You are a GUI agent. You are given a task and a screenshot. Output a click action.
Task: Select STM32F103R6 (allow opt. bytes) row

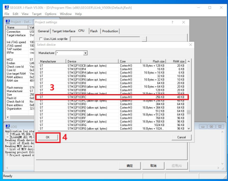tap(112, 80)
